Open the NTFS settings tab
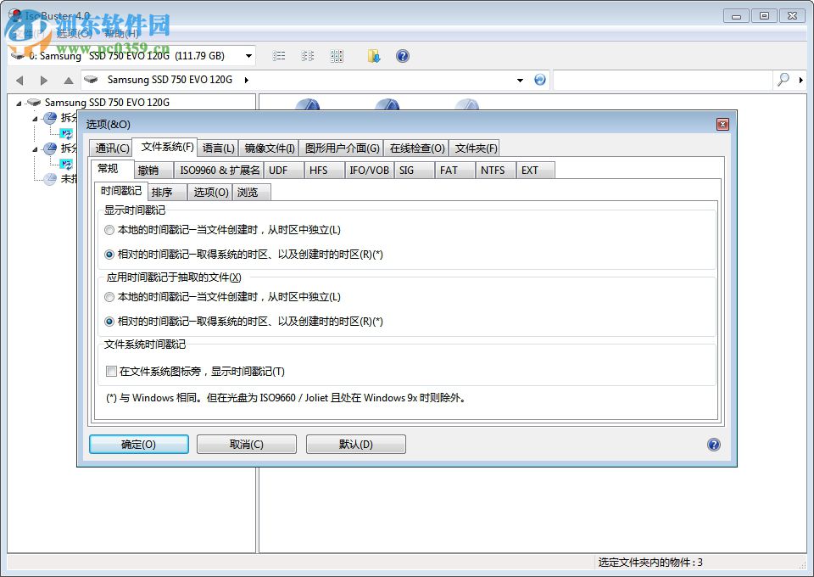Viewport: 814px width, 577px height. 494,170
